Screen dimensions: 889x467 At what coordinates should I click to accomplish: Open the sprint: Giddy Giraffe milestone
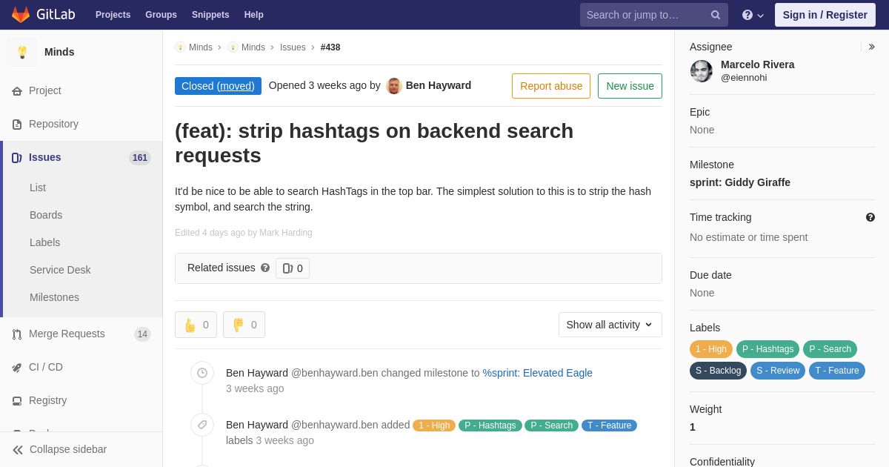click(740, 182)
